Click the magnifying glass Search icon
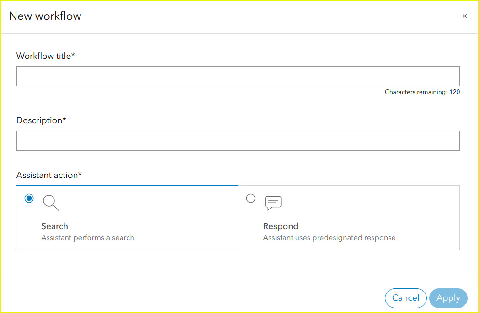Image resolution: width=479 pixels, height=313 pixels. pyautogui.click(x=51, y=203)
